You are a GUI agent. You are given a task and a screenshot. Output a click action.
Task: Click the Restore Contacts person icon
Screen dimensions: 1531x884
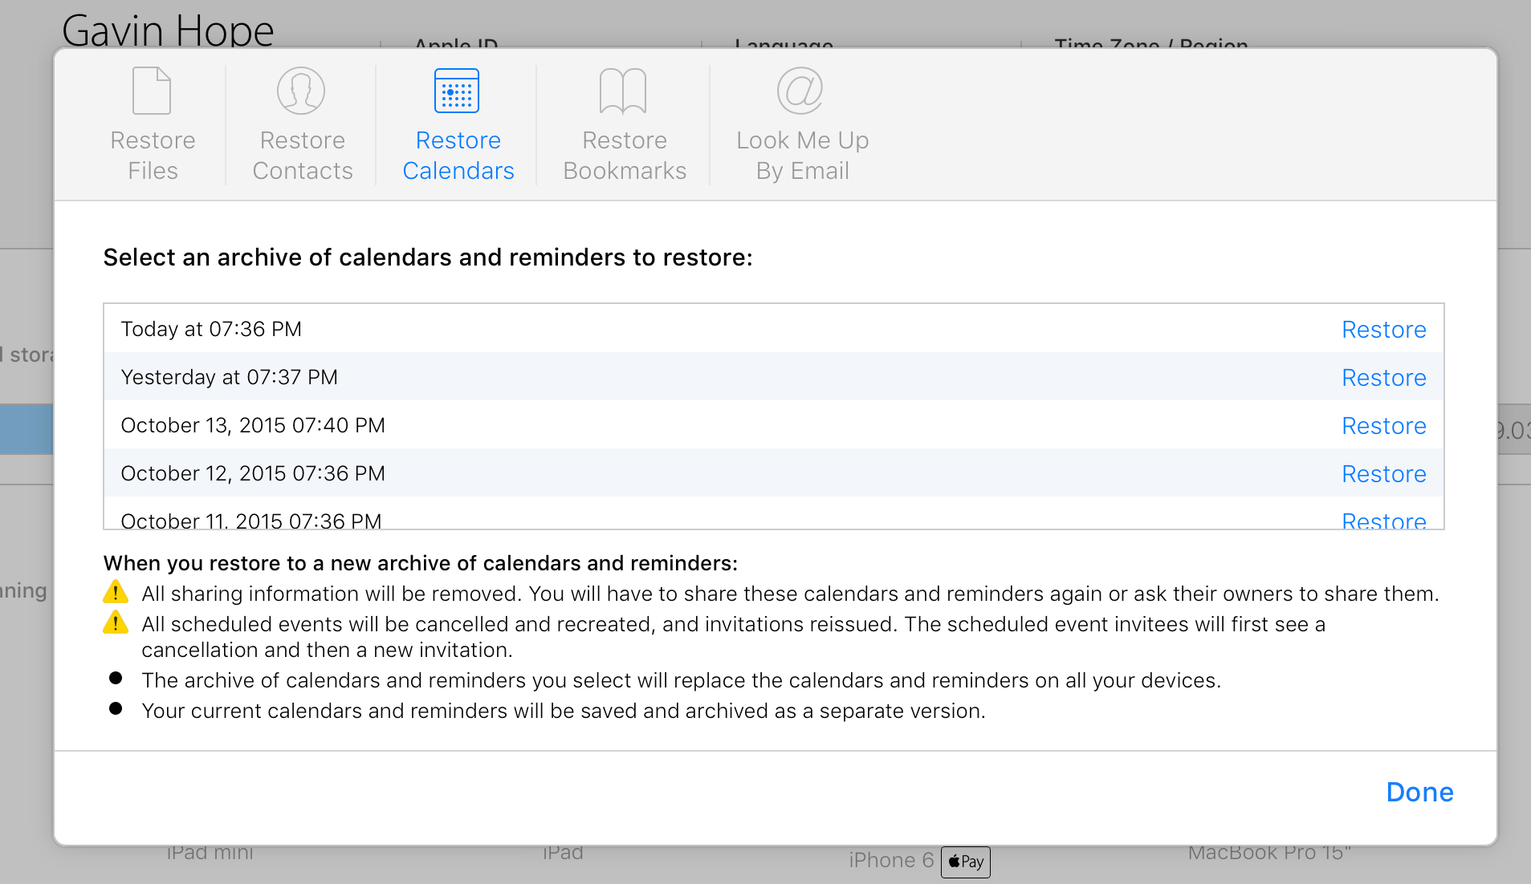[x=301, y=91]
